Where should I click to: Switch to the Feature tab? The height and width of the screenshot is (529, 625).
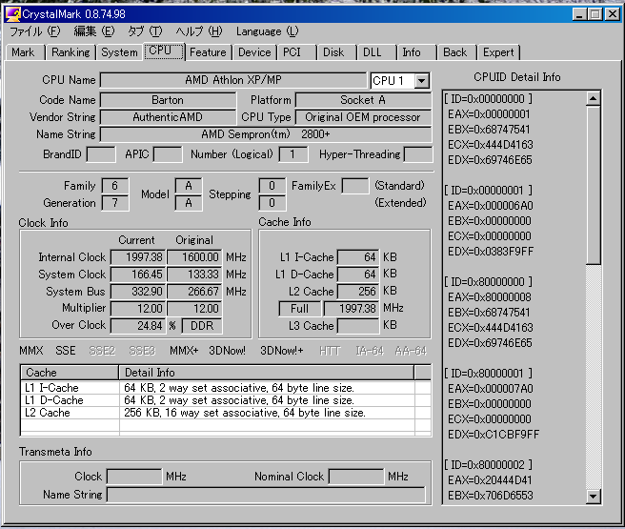tap(208, 52)
